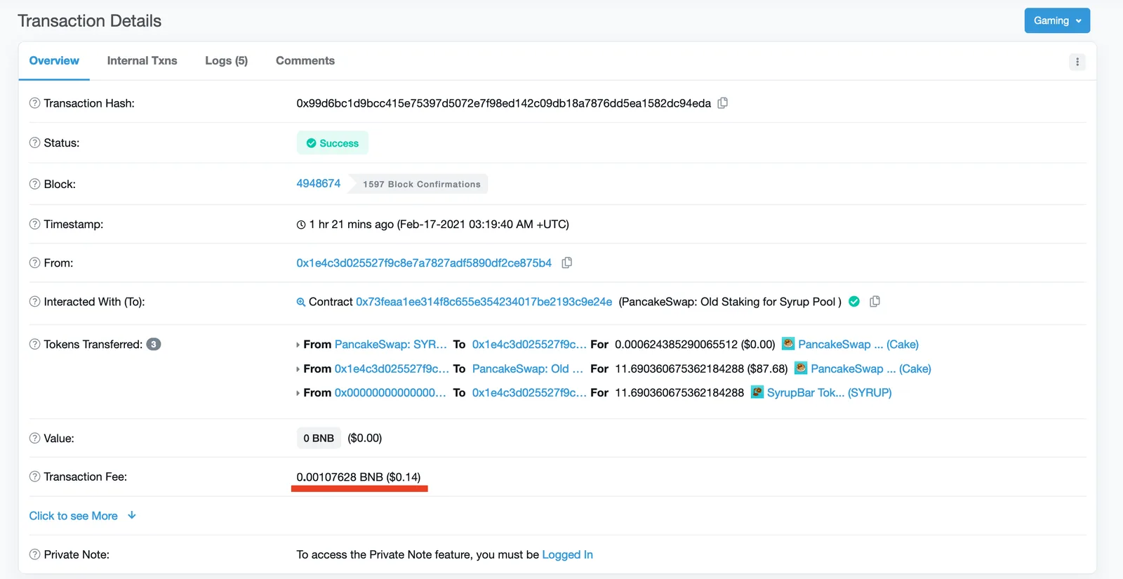Click the Logged In link
The width and height of the screenshot is (1123, 579).
[x=567, y=554]
